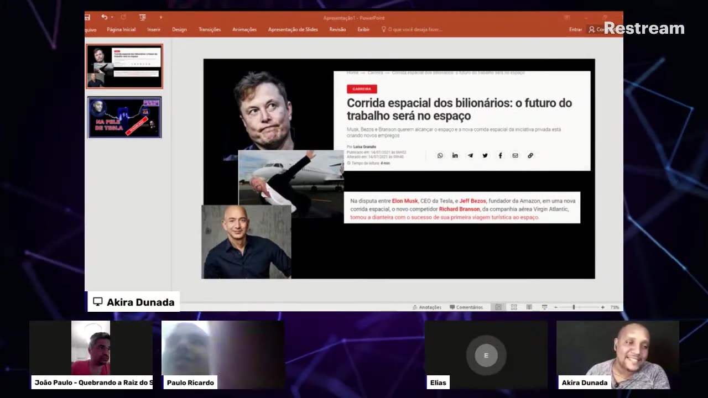Click the red 'Elon Musk' name in text
Image resolution: width=708 pixels, height=398 pixels.
pos(405,201)
